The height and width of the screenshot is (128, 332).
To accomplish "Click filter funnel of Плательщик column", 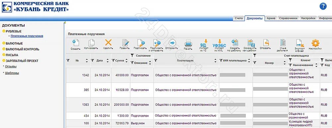I will (x=156, y=60).
